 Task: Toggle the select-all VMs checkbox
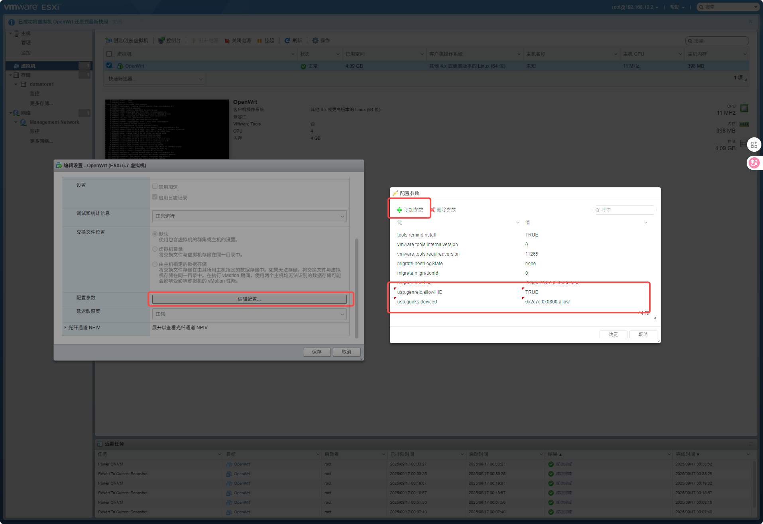[x=109, y=54]
